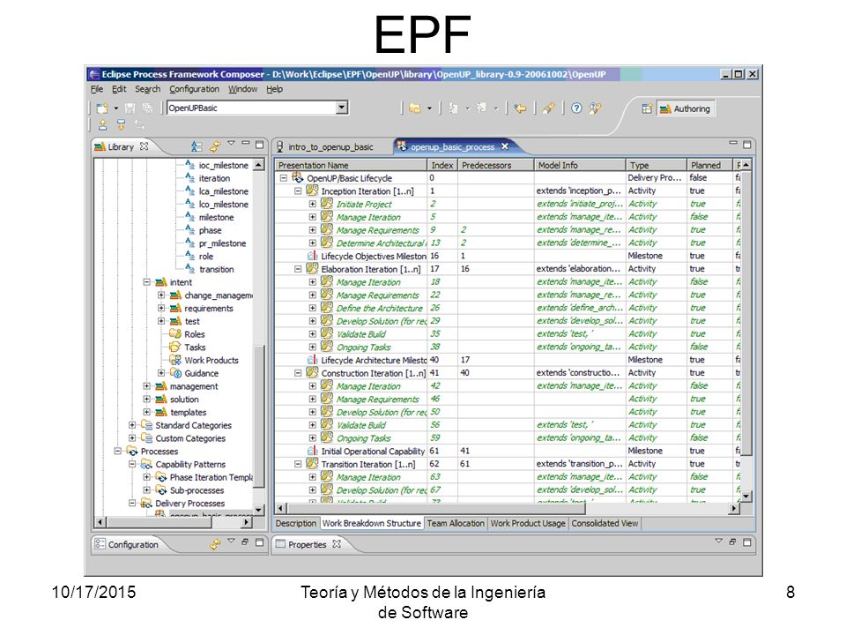Open the Help menu

(x=274, y=89)
